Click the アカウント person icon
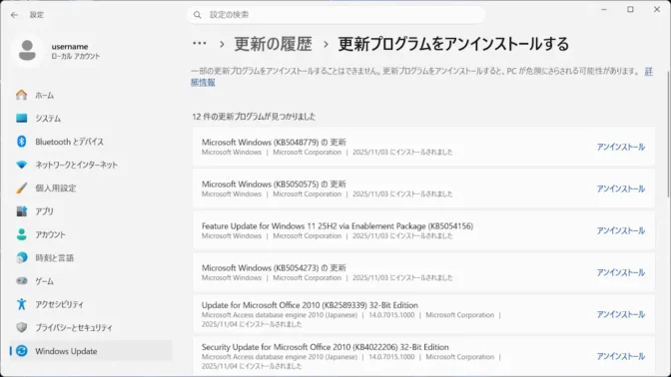 21,234
